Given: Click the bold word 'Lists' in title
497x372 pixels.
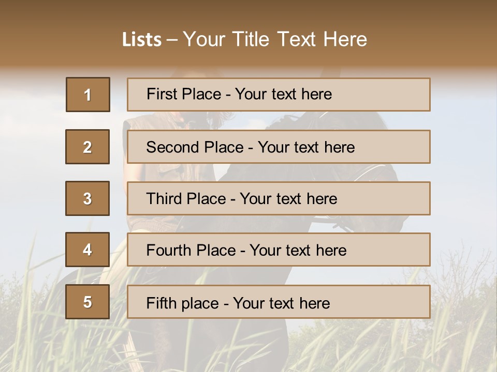Looking at the screenshot, I should click(142, 39).
